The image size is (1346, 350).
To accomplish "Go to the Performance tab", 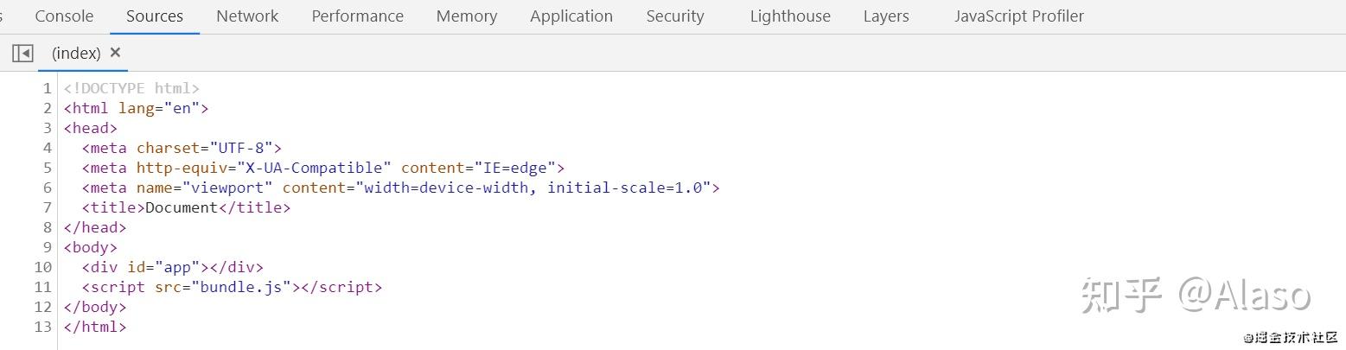I will click(x=357, y=16).
